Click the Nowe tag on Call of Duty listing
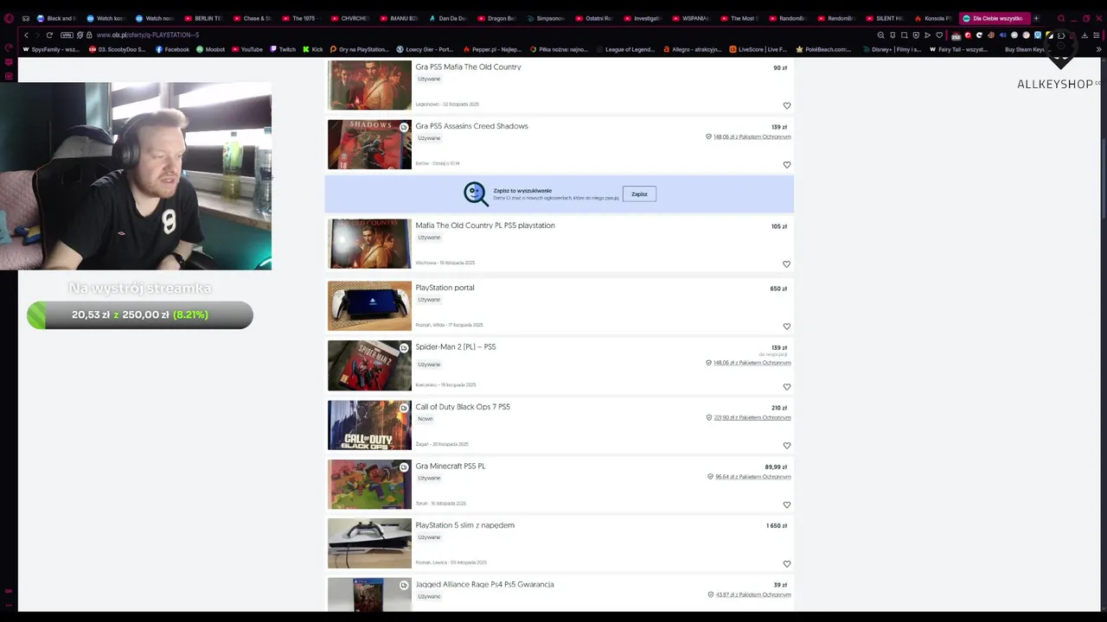The width and height of the screenshot is (1107, 622). 426,419
